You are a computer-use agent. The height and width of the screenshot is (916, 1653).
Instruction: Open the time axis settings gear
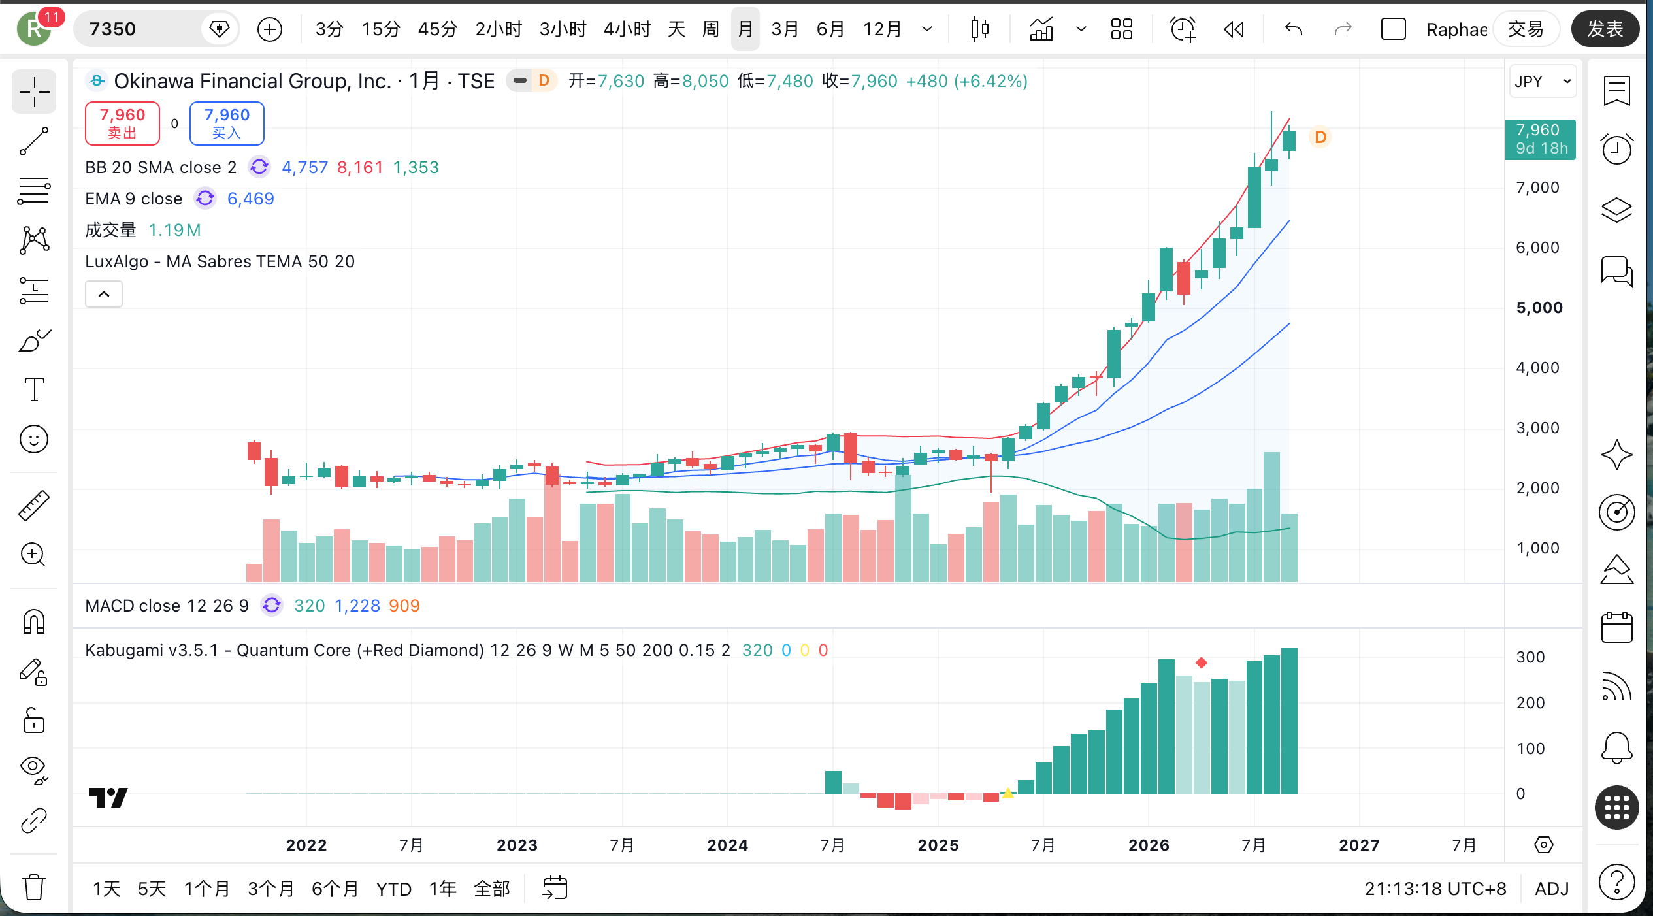click(x=1543, y=845)
